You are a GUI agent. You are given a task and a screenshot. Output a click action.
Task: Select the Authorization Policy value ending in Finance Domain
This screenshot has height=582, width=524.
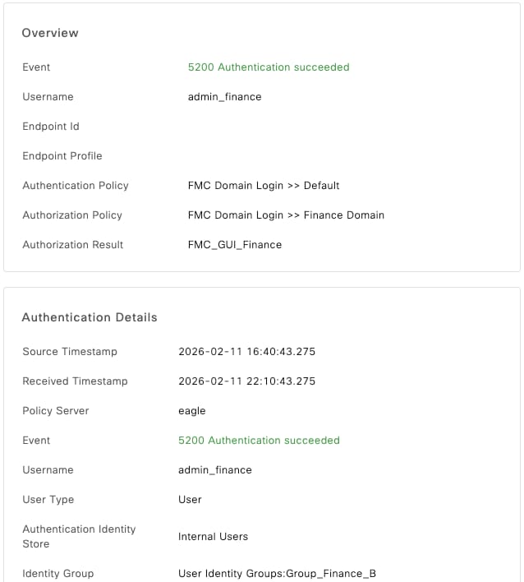(286, 215)
